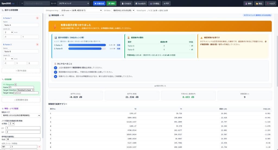
Task: Click the left sidebar vertical scrollbar
Action: 43,76
